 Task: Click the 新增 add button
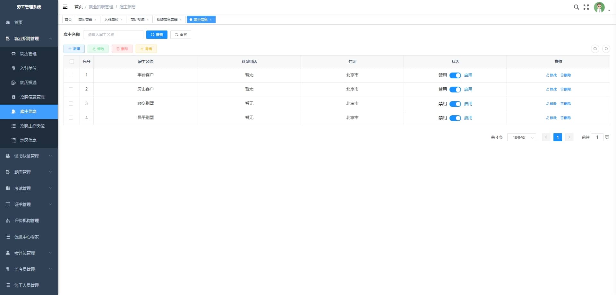tap(74, 49)
